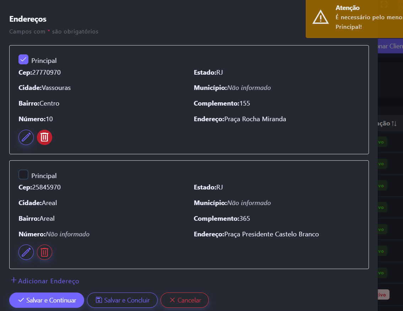Mark the Areal address as Principal

point(23,175)
